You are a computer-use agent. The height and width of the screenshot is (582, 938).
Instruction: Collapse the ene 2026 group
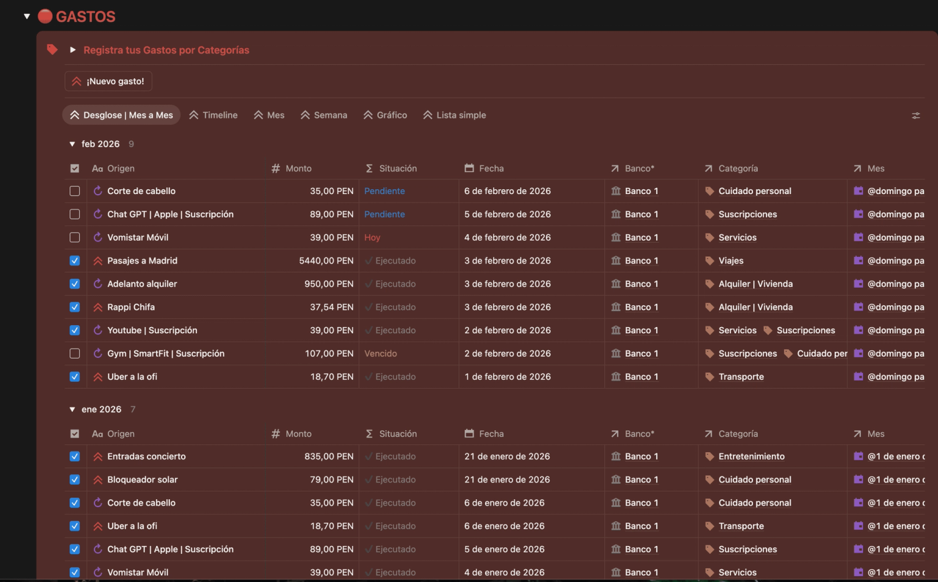pyautogui.click(x=72, y=409)
